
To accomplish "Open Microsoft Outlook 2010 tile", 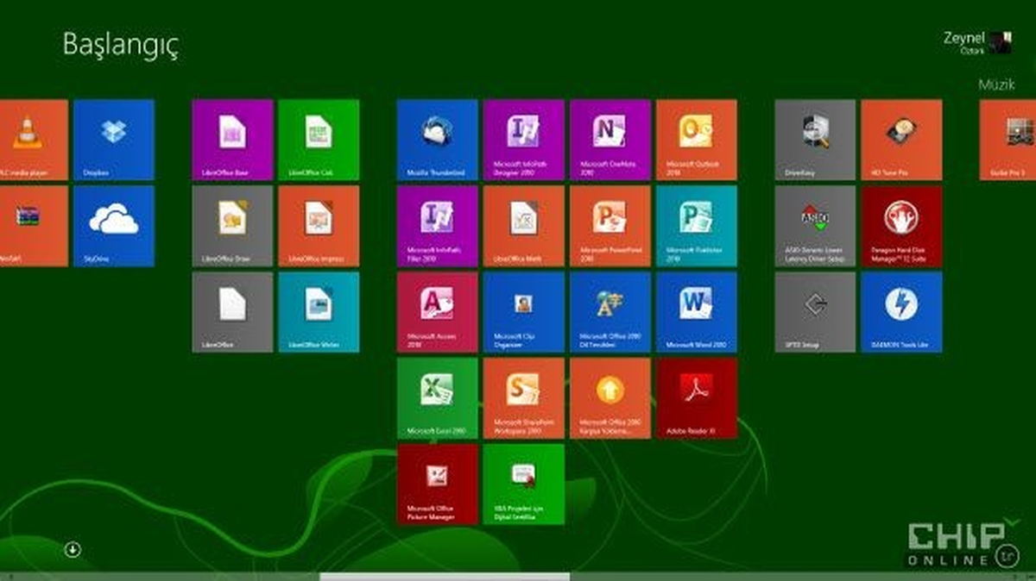I will point(697,140).
